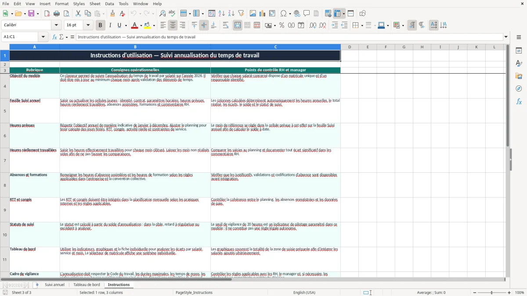Viewport: 527px width, 296px height.
Task: Open the sidebar Styles deck
Action: tap(519, 64)
